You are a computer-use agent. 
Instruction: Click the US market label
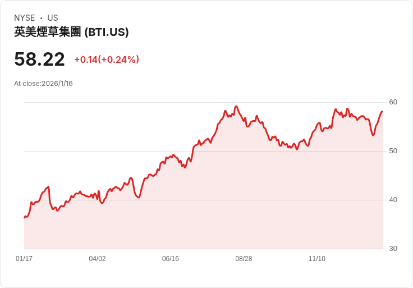click(53, 18)
